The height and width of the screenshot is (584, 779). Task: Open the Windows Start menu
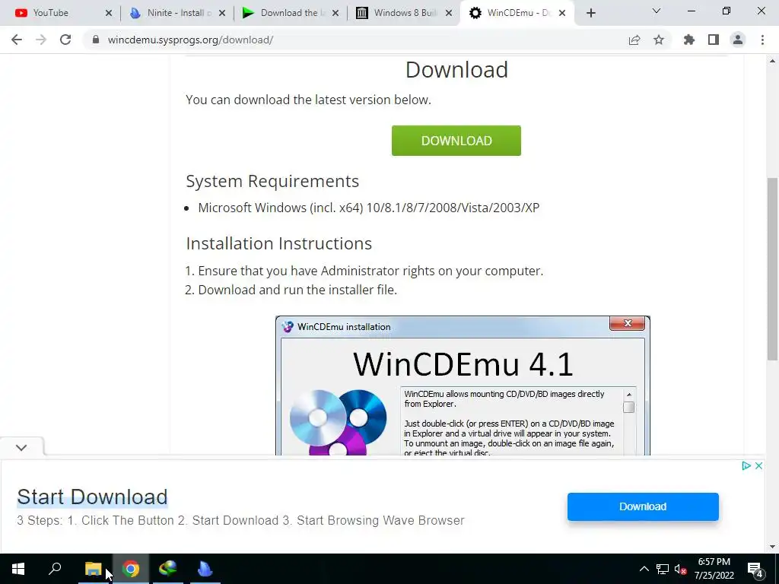(18, 569)
